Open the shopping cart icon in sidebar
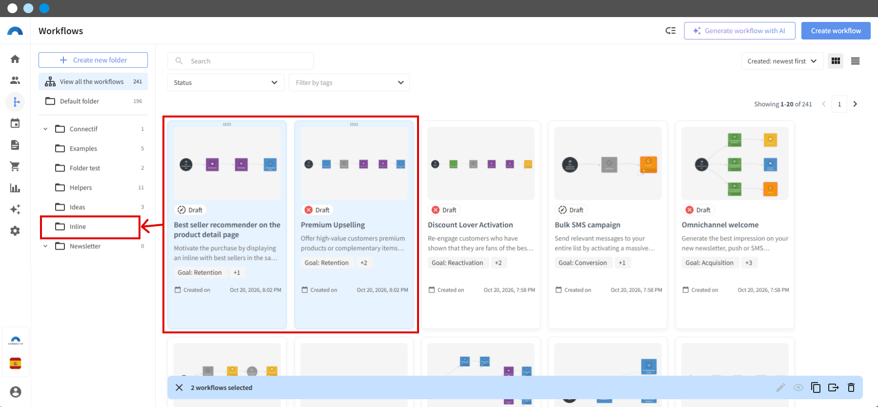 click(15, 166)
